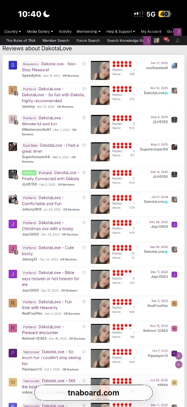Toggle the star on Non-Stop Pleasure review

point(84,64)
